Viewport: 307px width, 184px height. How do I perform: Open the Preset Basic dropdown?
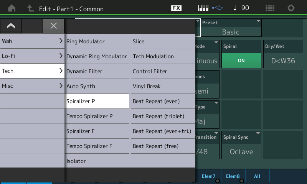click(x=230, y=28)
